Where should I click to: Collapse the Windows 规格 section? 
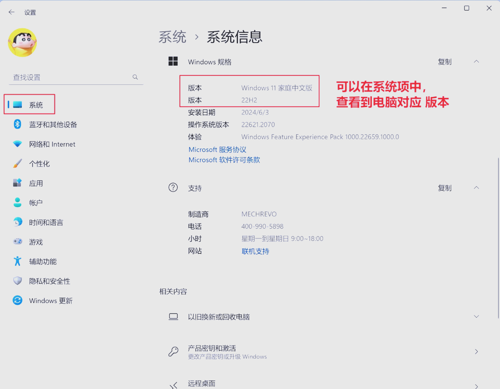(476, 61)
